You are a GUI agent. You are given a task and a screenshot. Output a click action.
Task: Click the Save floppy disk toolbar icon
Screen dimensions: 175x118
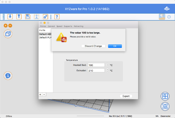coord(28,17)
